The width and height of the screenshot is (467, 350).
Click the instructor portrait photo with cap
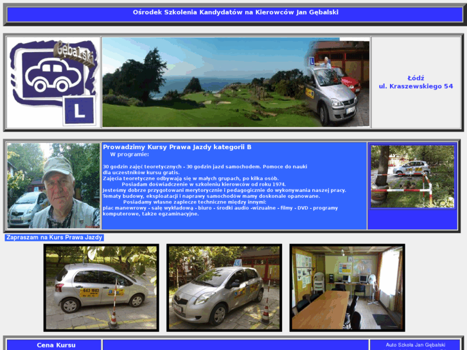pyautogui.click(x=53, y=186)
